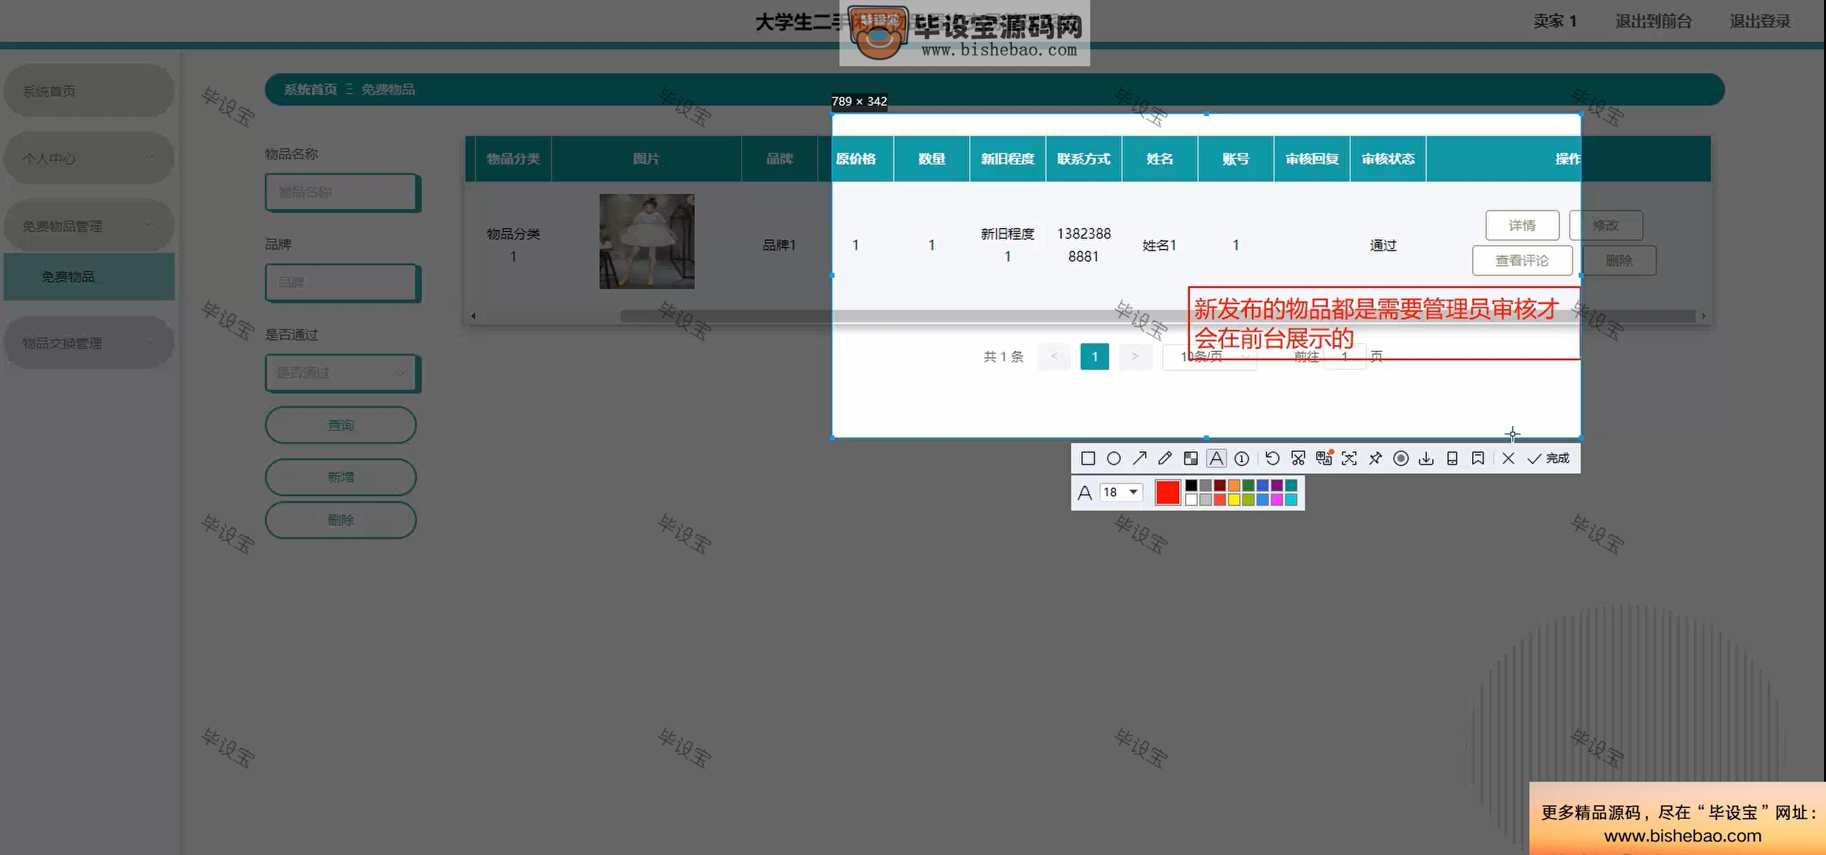This screenshot has height=855, width=1826.
Task: Click the 删除 button below 新增
Action: click(x=341, y=520)
